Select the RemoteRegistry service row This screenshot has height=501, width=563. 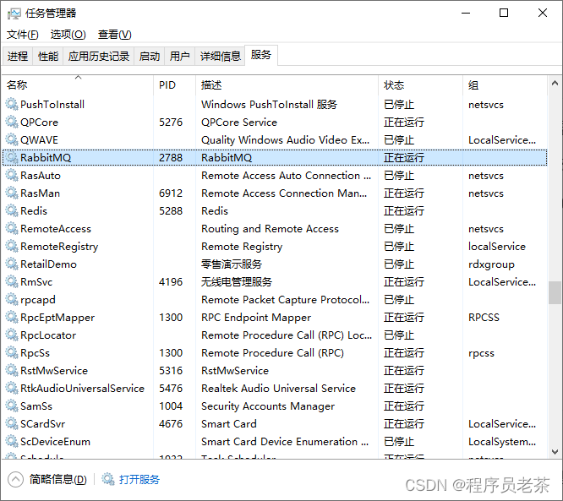coord(275,247)
